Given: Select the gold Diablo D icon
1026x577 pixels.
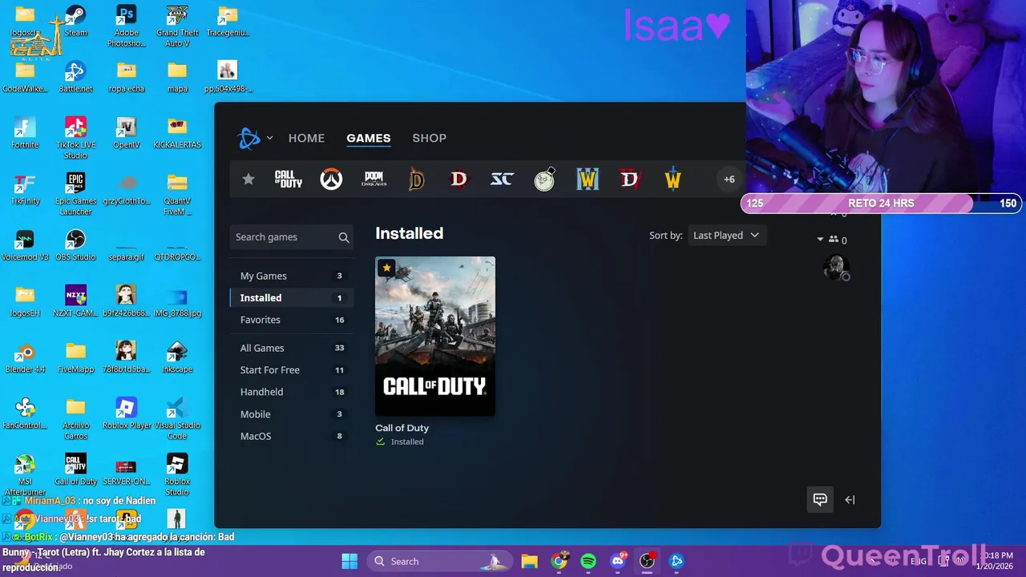Looking at the screenshot, I should 416,180.
